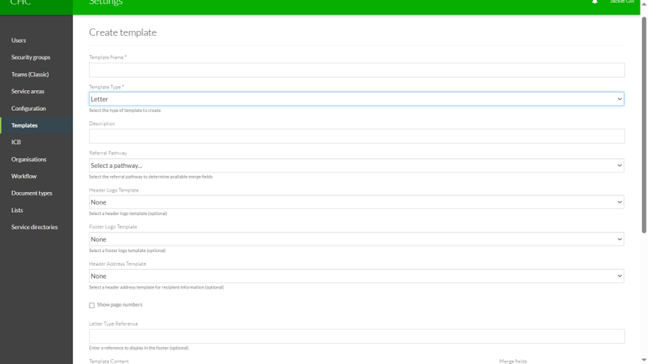
Task: Focus the Letter Type Reference field
Action: tap(356, 336)
